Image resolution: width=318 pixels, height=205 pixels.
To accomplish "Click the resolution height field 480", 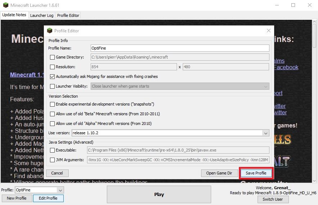I will pos(226,67).
